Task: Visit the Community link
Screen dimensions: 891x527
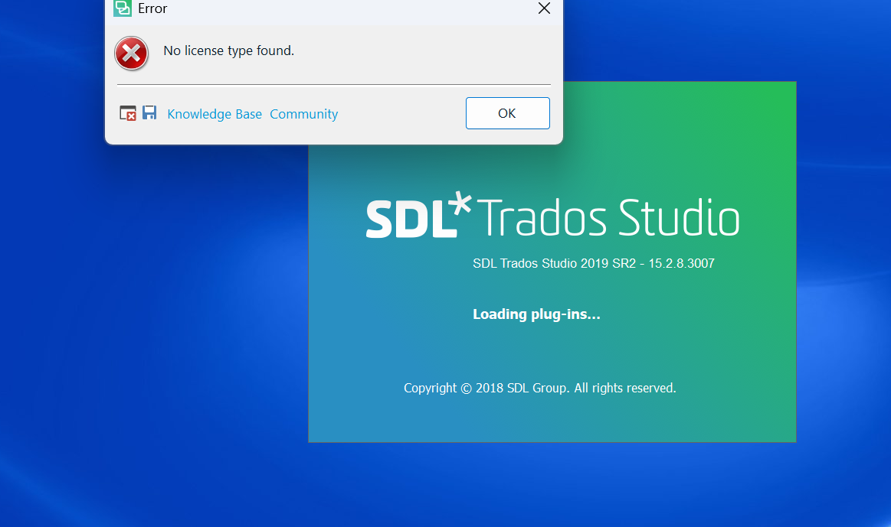Action: point(303,113)
